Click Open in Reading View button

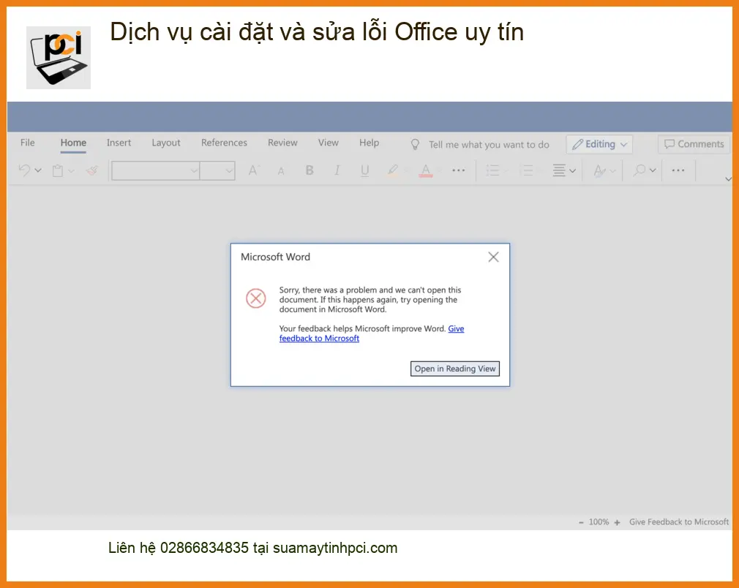point(455,369)
